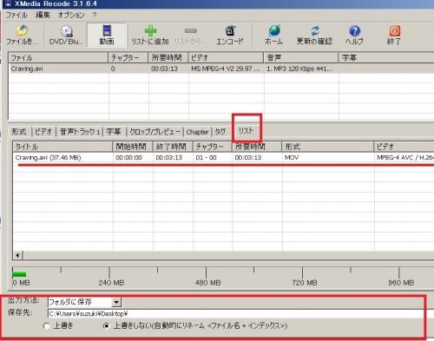Click the 終了時間 column header
The image size is (434, 341).
173,147
